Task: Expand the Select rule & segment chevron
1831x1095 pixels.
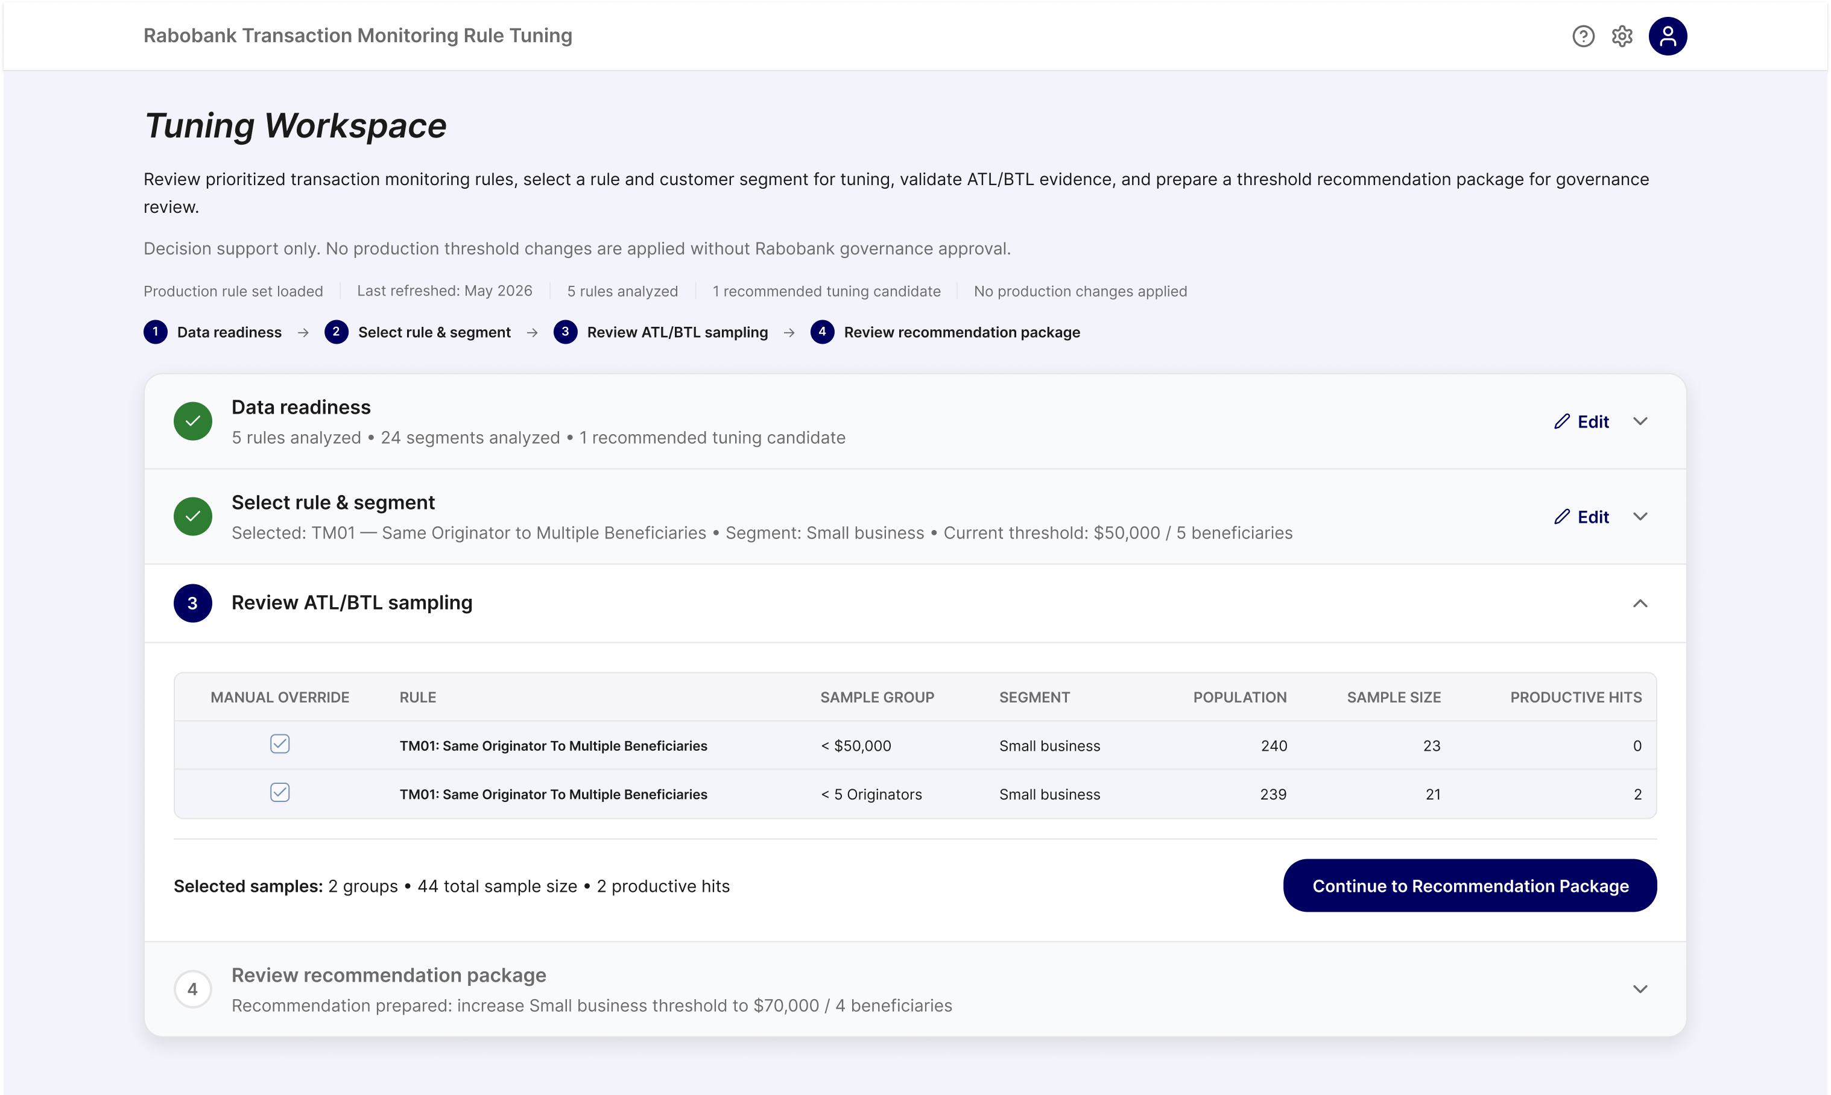Action: click(x=1640, y=517)
